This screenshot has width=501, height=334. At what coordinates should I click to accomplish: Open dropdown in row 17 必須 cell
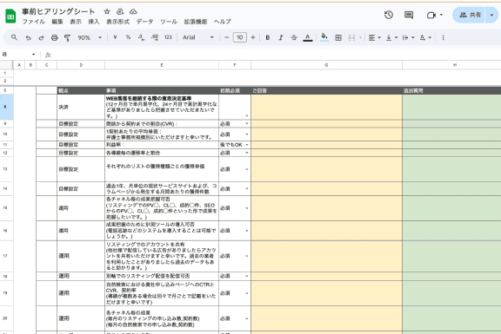[247, 256]
